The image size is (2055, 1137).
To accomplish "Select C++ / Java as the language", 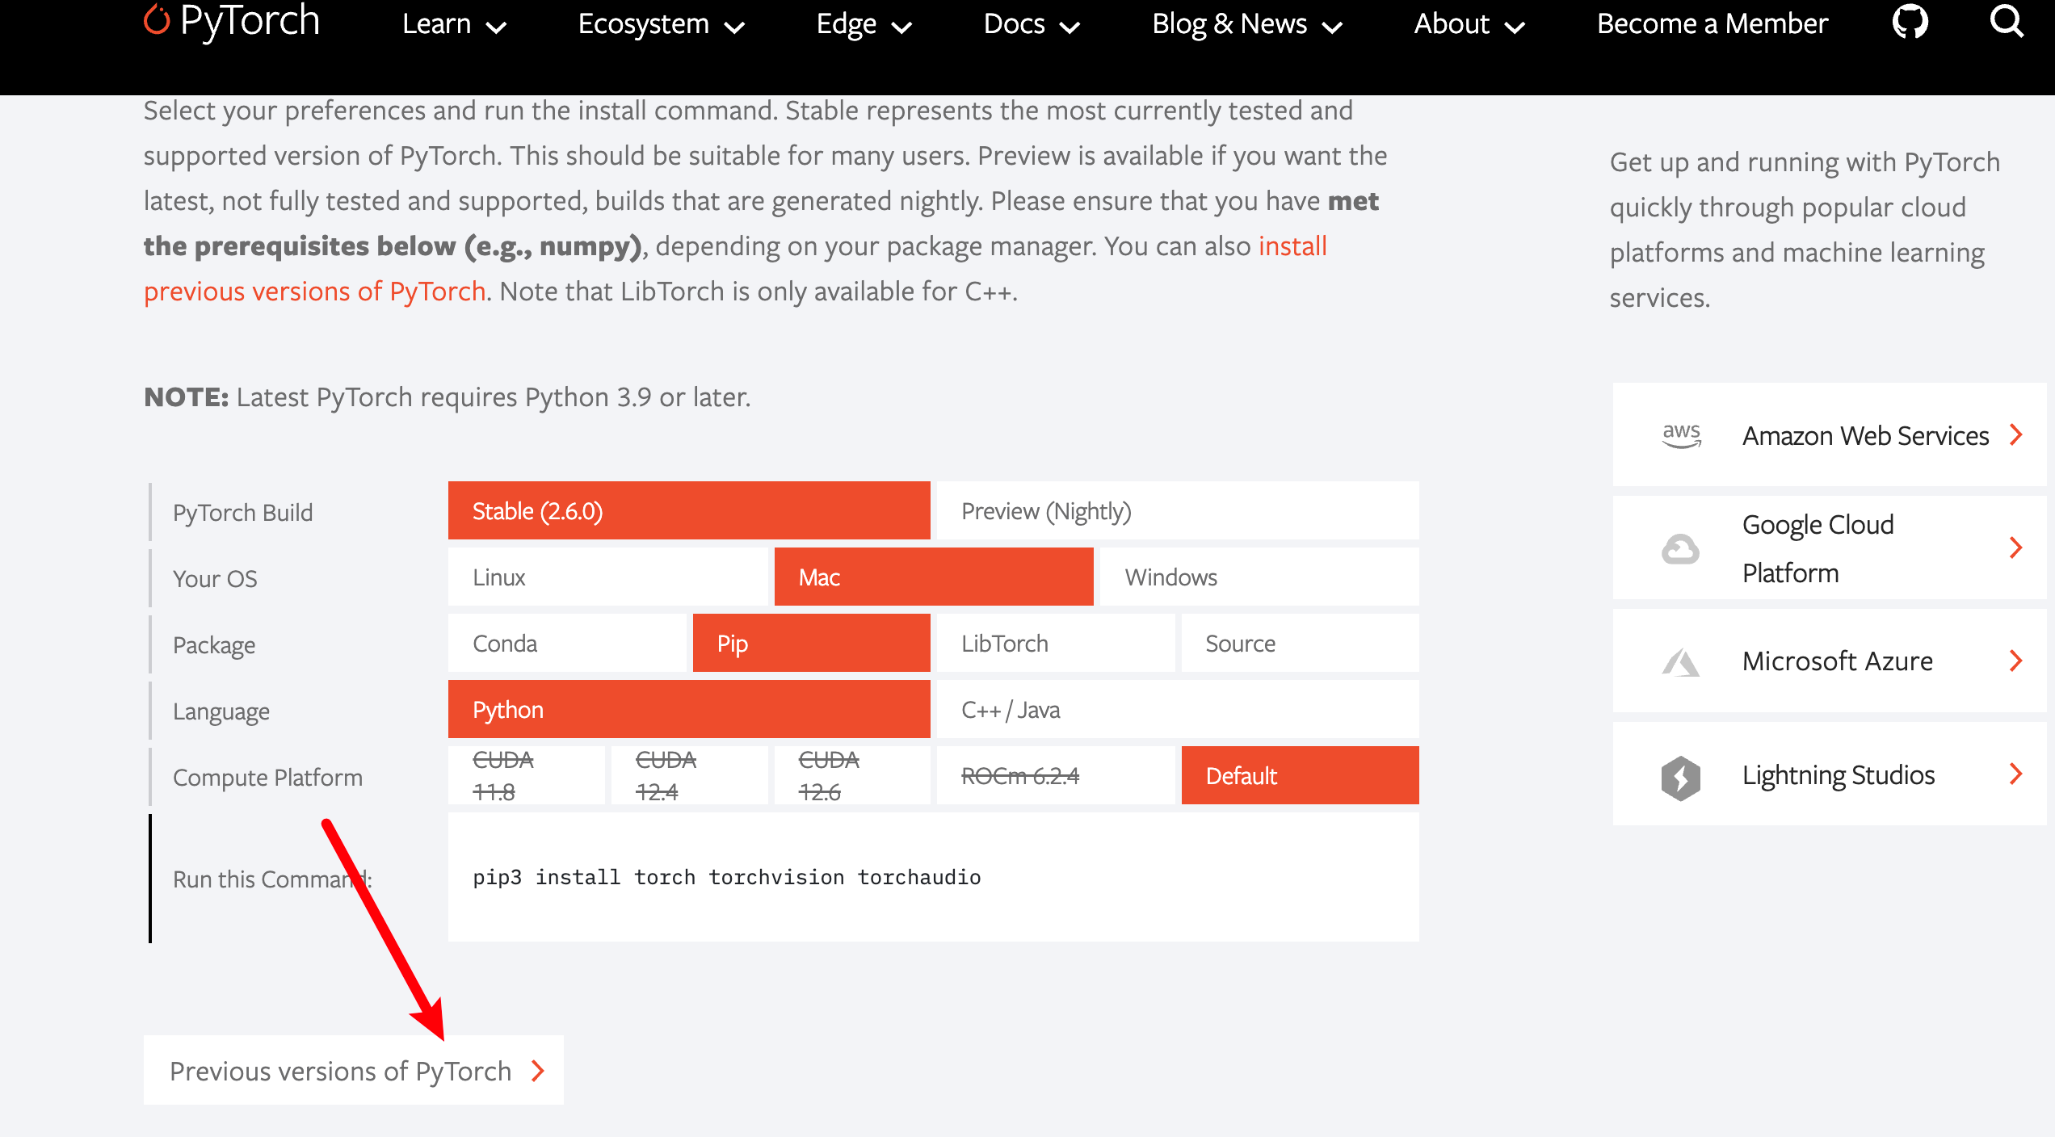I will click(1178, 709).
